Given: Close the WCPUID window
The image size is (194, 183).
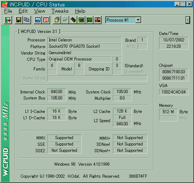Looking at the screenshot, I should [189, 4].
